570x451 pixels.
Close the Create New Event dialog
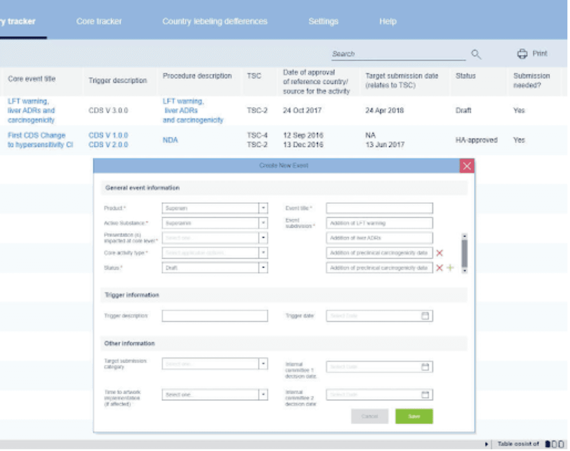pyautogui.click(x=467, y=166)
